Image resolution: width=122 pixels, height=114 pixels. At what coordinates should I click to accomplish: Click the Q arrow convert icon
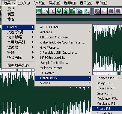click(86, 11)
